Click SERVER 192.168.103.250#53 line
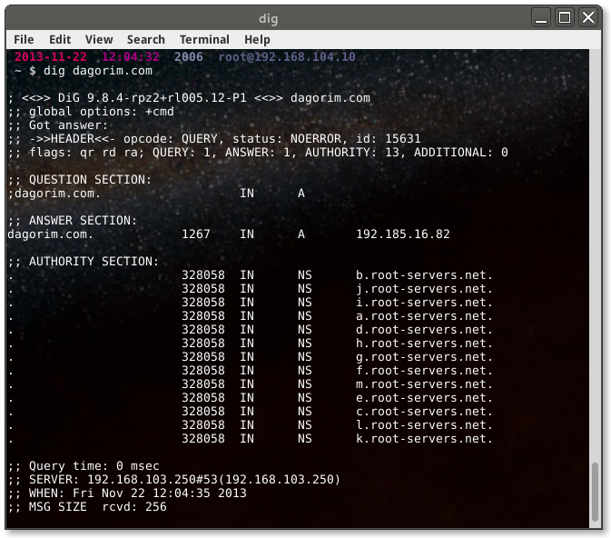Viewport: 611px width, 538px height. (174, 480)
